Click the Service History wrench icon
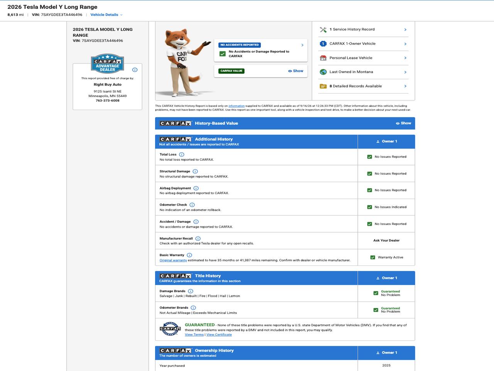The image size is (494, 371). [323, 29]
